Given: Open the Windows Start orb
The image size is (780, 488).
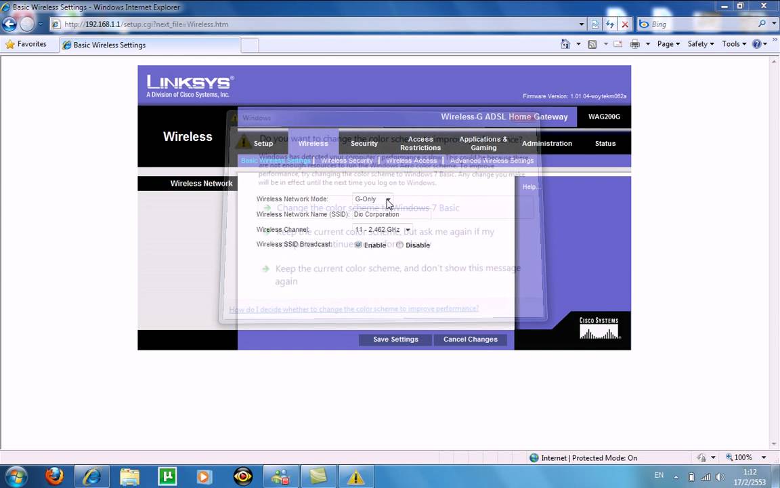Looking at the screenshot, I should coord(16,476).
